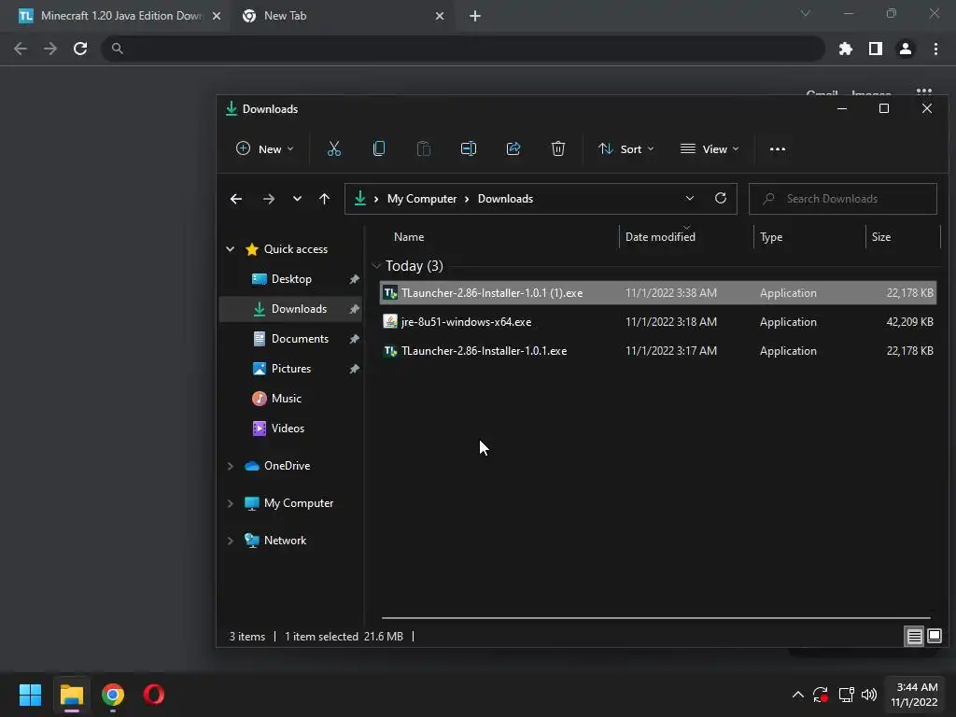The width and height of the screenshot is (956, 717).
Task: Switch to Minecraft 1.20 Java Edition tab
Action: [114, 16]
